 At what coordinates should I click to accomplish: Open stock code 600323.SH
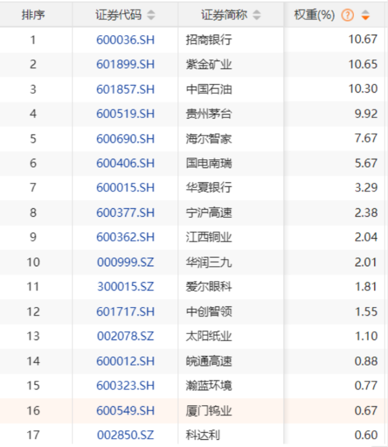pyautogui.click(x=125, y=386)
